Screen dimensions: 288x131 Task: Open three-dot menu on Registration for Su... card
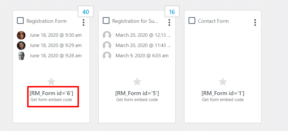pyautogui.click(x=169, y=22)
